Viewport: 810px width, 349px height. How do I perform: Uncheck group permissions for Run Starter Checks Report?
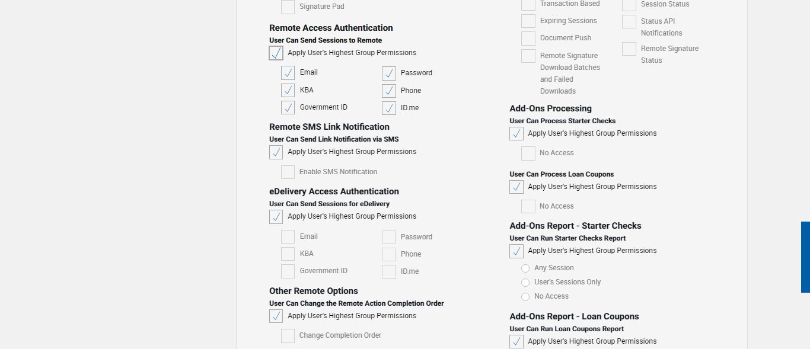click(516, 251)
